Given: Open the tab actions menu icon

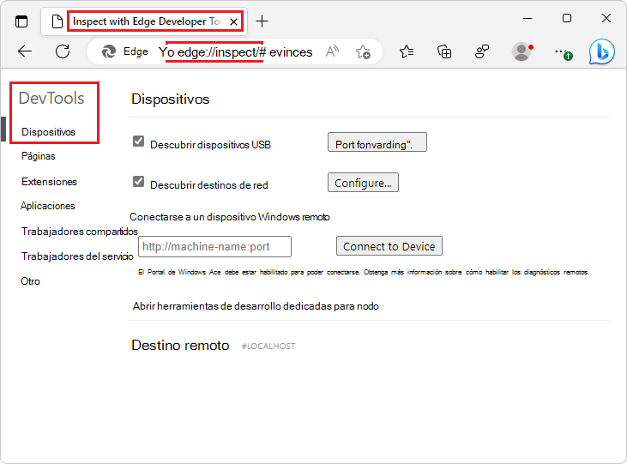Looking at the screenshot, I should pyautogui.click(x=21, y=21).
